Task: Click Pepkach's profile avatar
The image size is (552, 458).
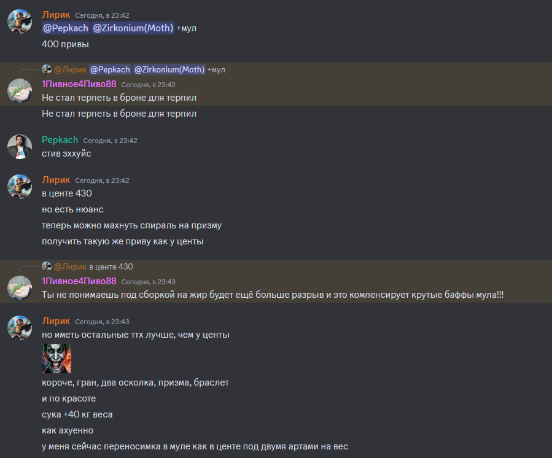Action: tap(20, 147)
